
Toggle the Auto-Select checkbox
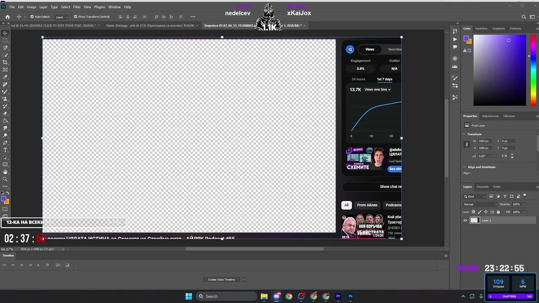(32, 17)
